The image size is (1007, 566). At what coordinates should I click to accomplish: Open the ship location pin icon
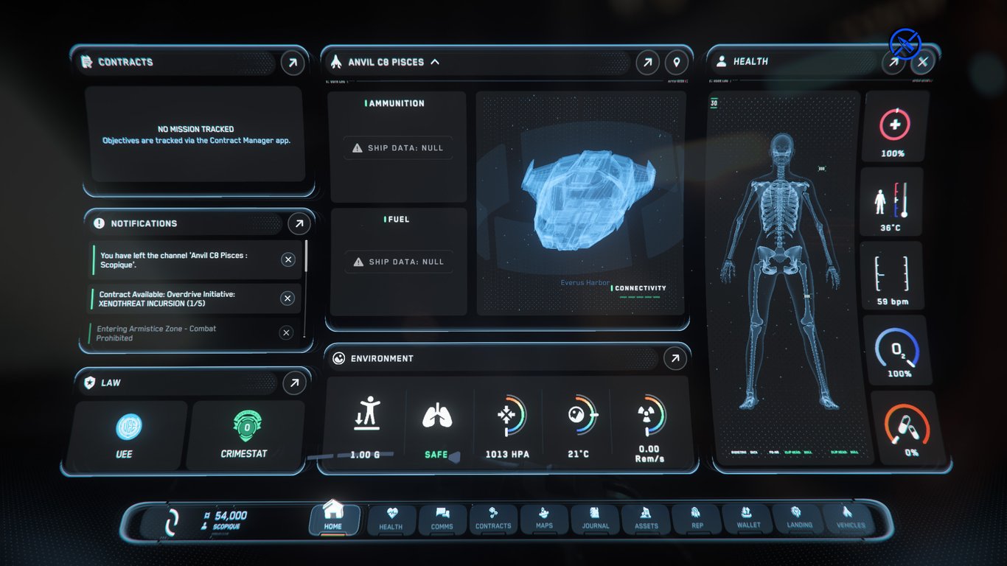coord(677,63)
